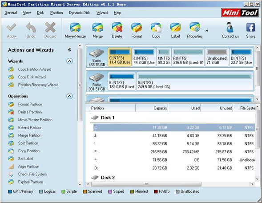This screenshot has height=203, width=262.
Task: Launch Partition Recovery Wizard
Action: [38, 85]
